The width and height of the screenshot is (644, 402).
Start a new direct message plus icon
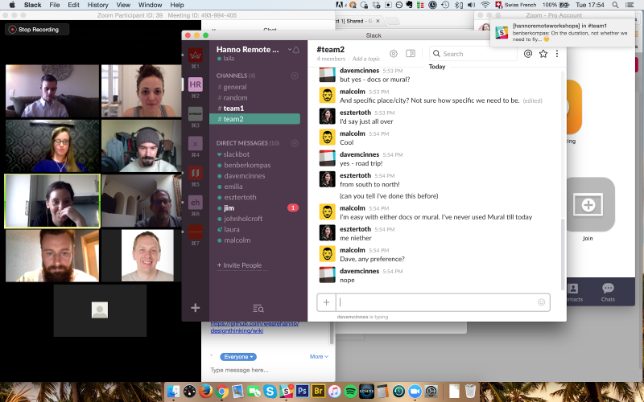click(295, 143)
